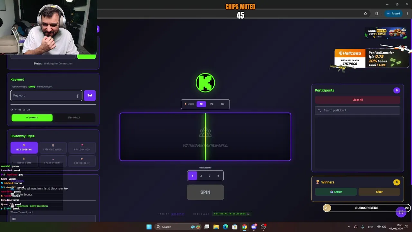Screen dimensions: 412x232
Task: Click the streamer webcam overlay
Action: 48,27
